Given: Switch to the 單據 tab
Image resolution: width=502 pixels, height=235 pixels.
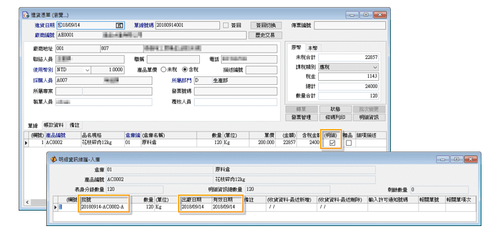Looking at the screenshot, I should click(33, 125).
